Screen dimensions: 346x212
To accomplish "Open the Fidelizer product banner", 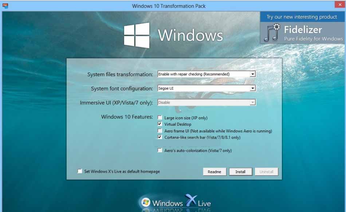I will (x=302, y=33).
